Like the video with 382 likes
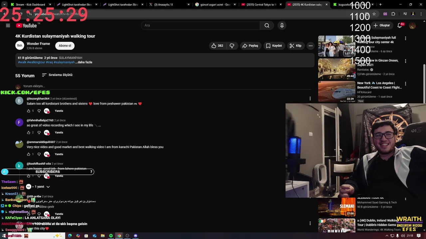The height and width of the screenshot is (239, 426). (x=217, y=46)
